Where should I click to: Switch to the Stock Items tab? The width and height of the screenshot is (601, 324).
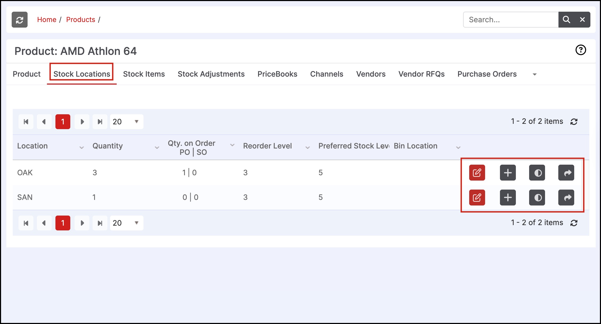click(x=144, y=74)
